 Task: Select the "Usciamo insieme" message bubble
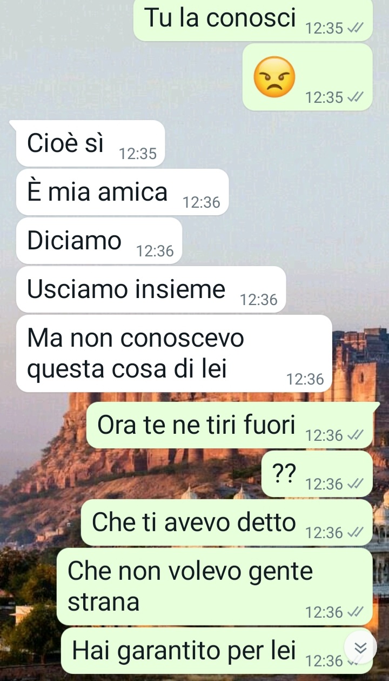click(x=151, y=289)
